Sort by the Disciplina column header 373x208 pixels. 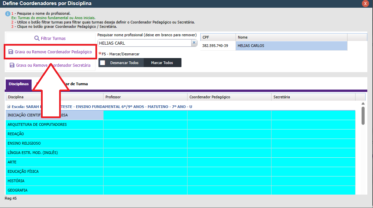click(x=54, y=97)
